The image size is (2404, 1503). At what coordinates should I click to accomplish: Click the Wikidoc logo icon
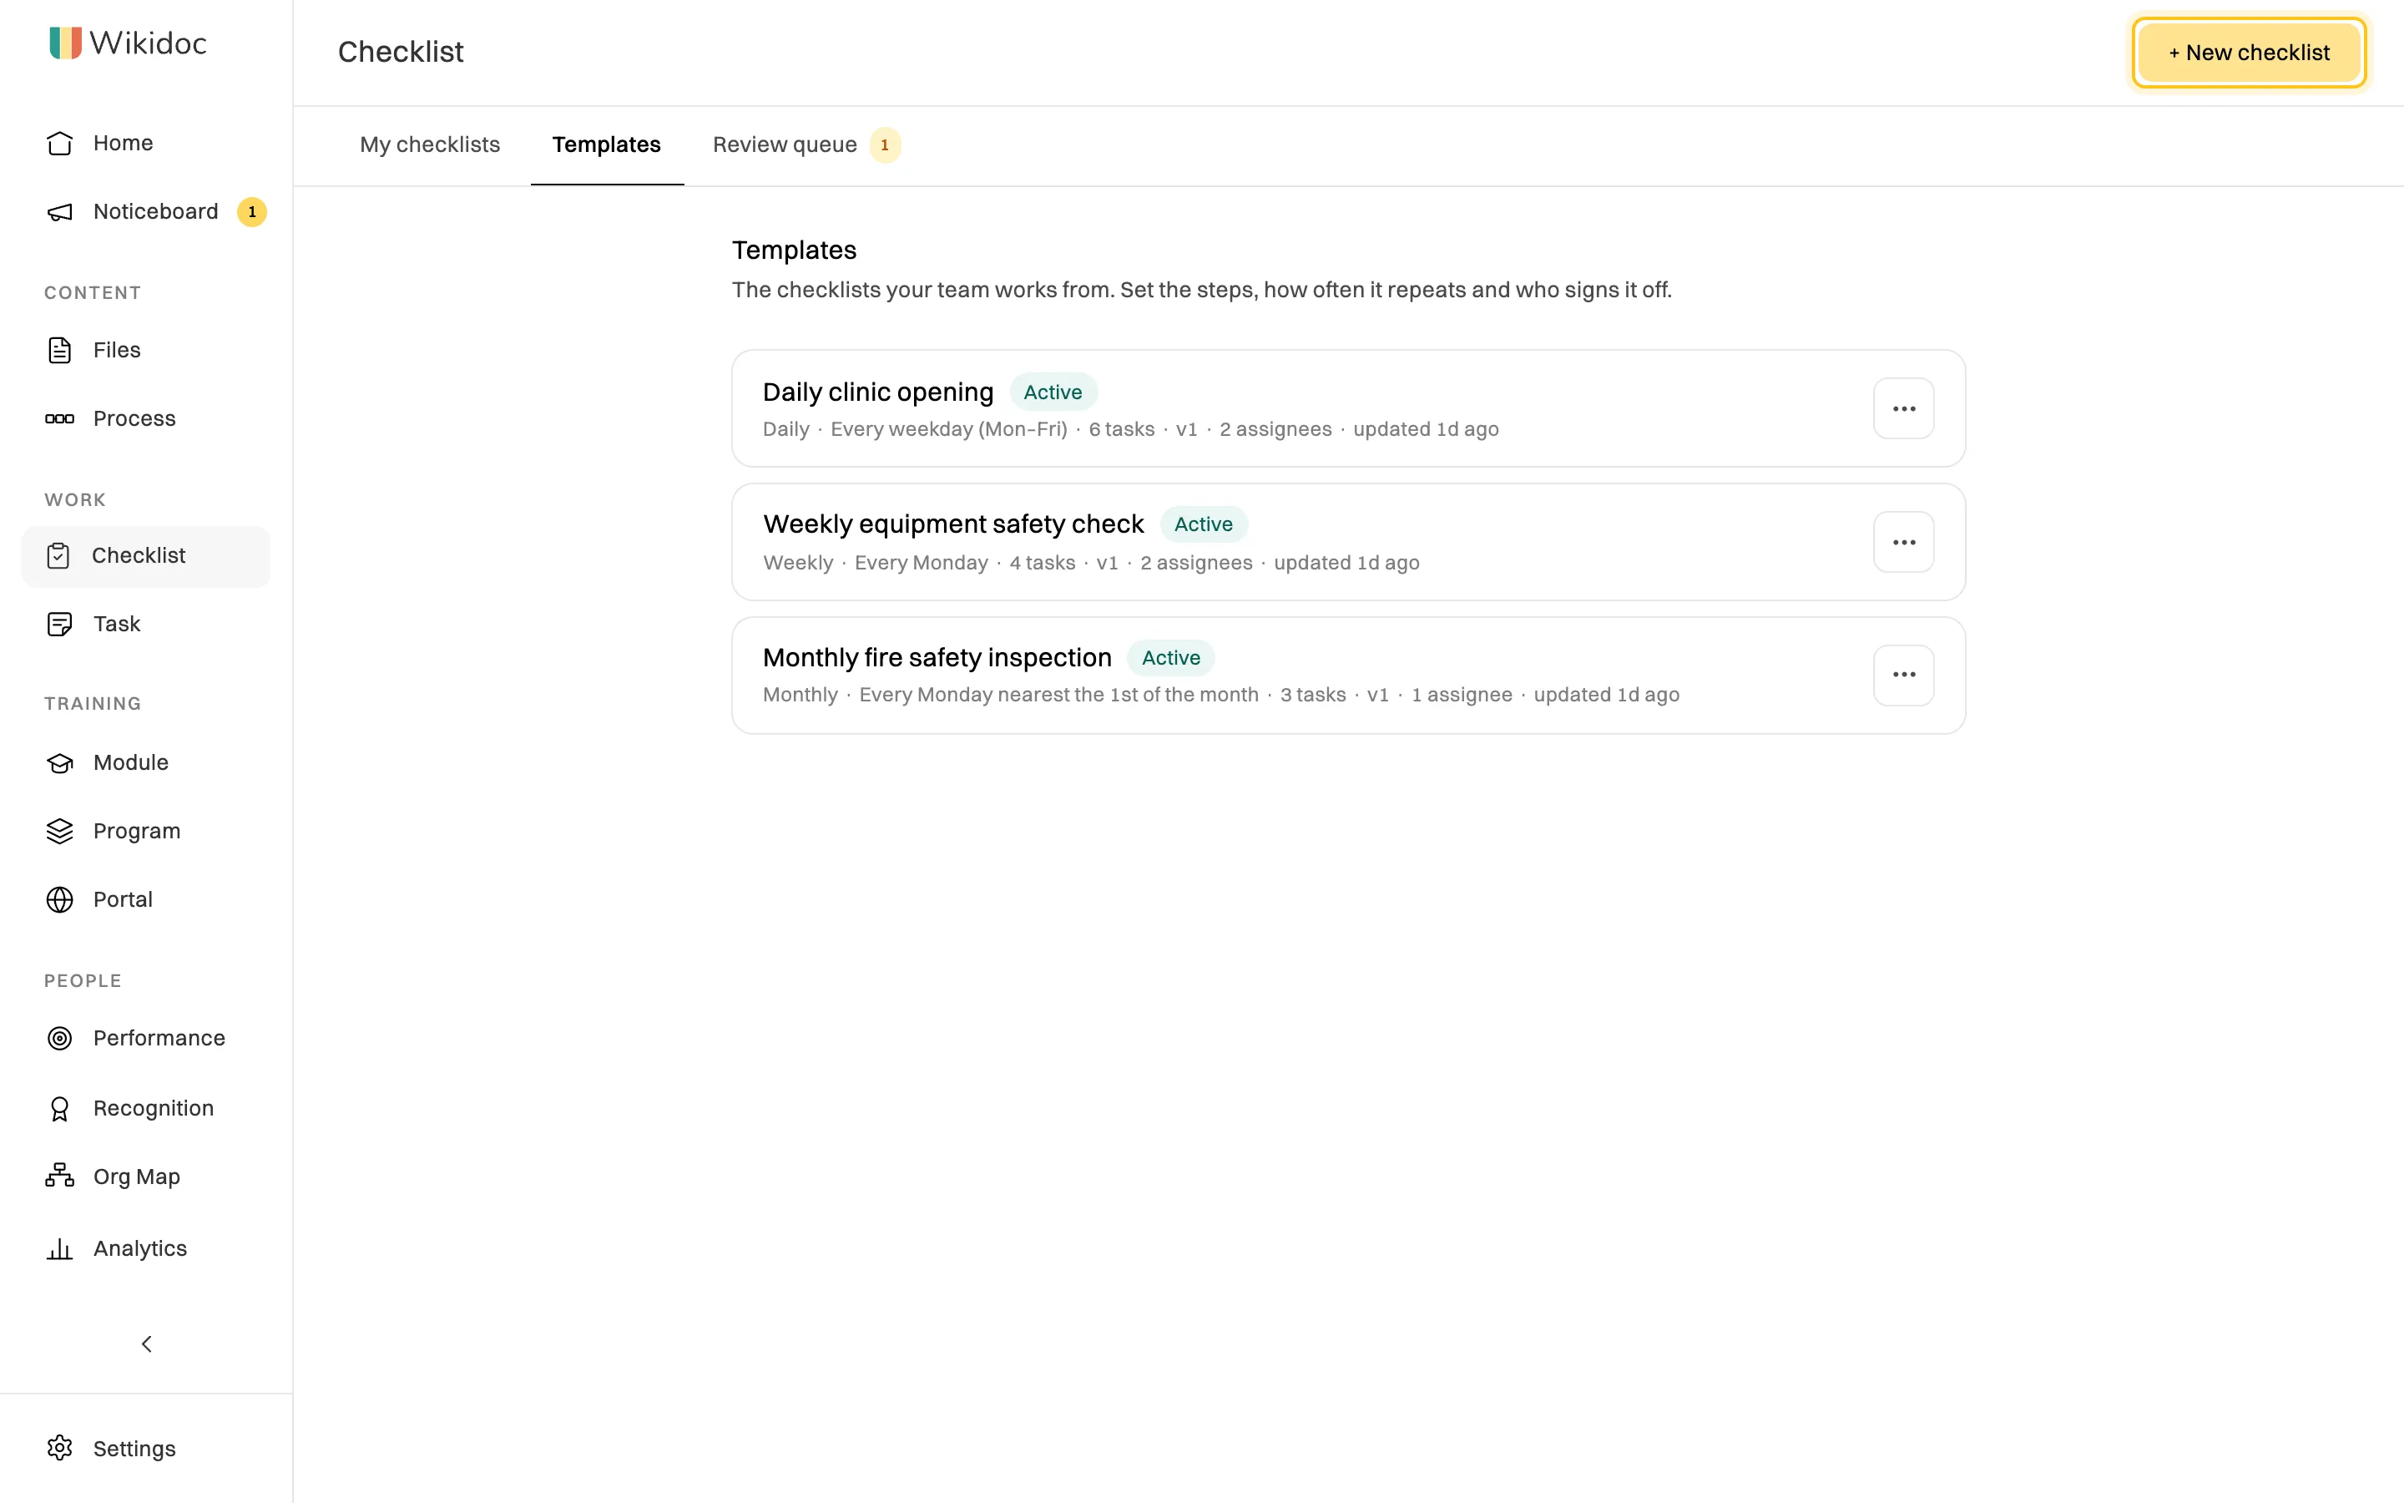click(66, 43)
